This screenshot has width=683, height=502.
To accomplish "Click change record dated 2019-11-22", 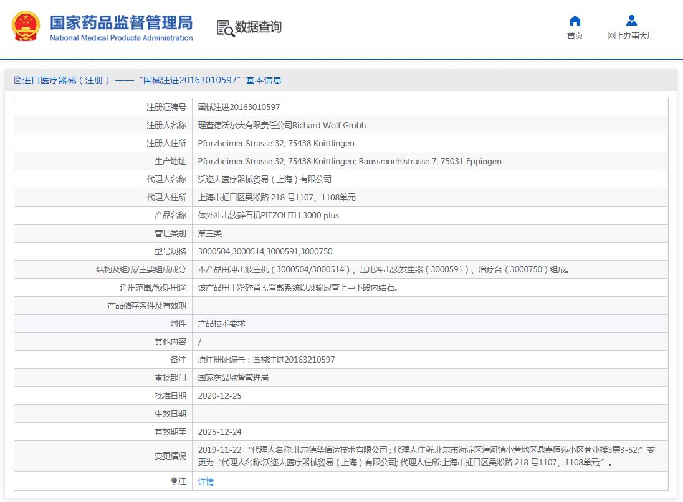I will [x=426, y=456].
